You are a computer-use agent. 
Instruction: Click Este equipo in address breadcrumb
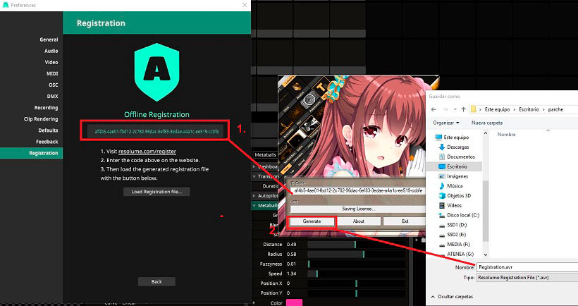click(x=497, y=109)
